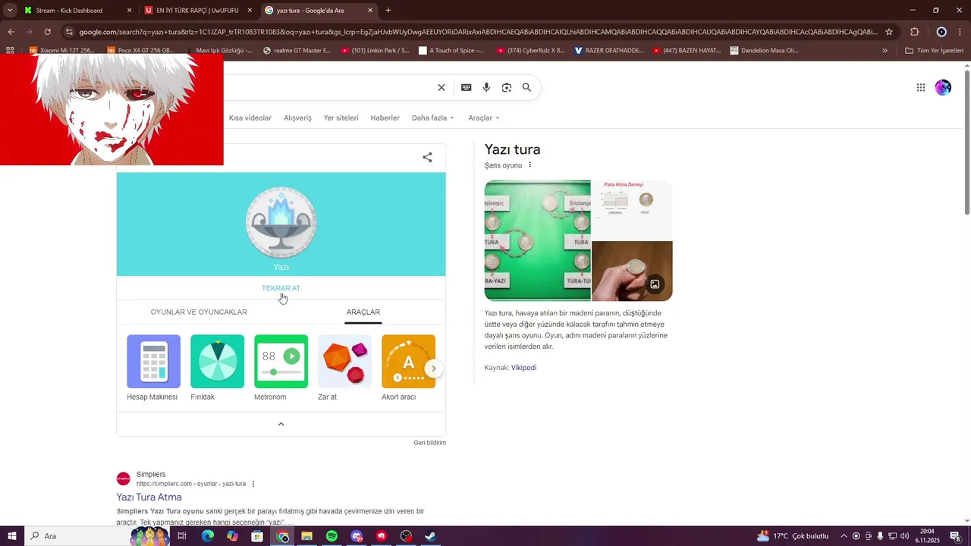Viewport: 971px width, 546px height.
Task: Bookmark this page with the star icon
Action: pyautogui.click(x=889, y=32)
